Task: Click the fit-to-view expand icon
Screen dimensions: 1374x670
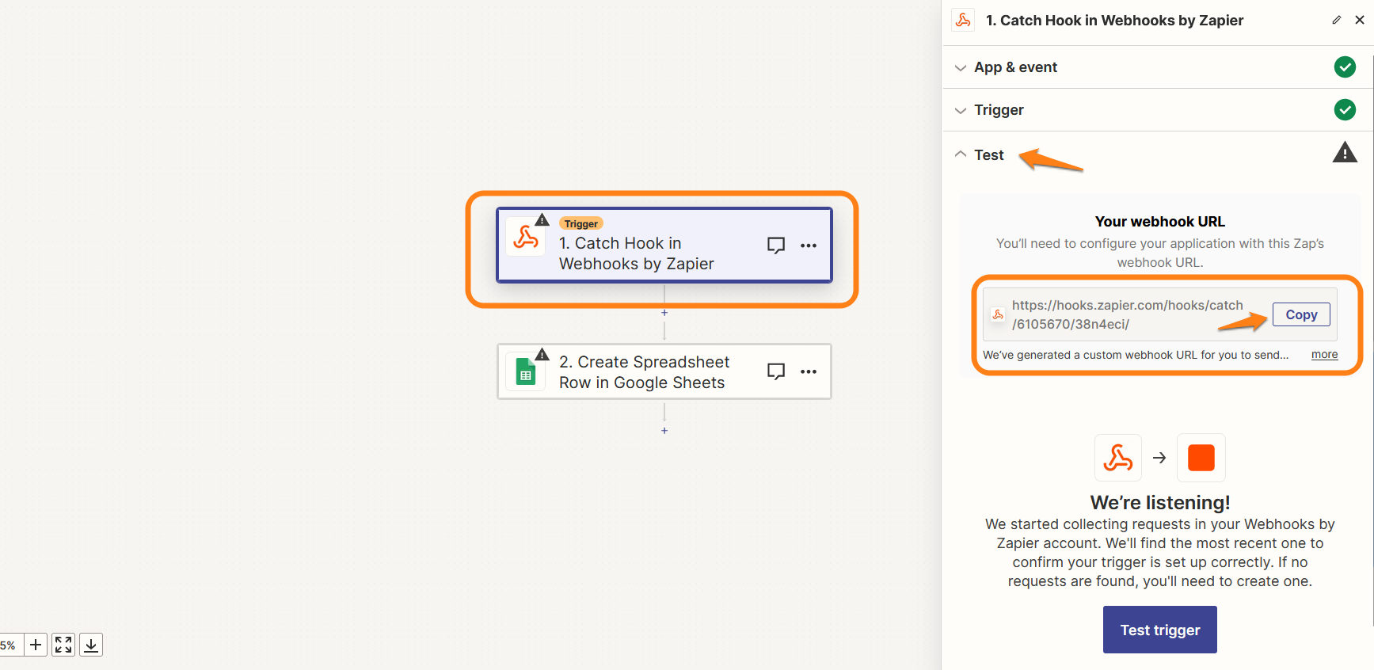Action: [x=63, y=645]
